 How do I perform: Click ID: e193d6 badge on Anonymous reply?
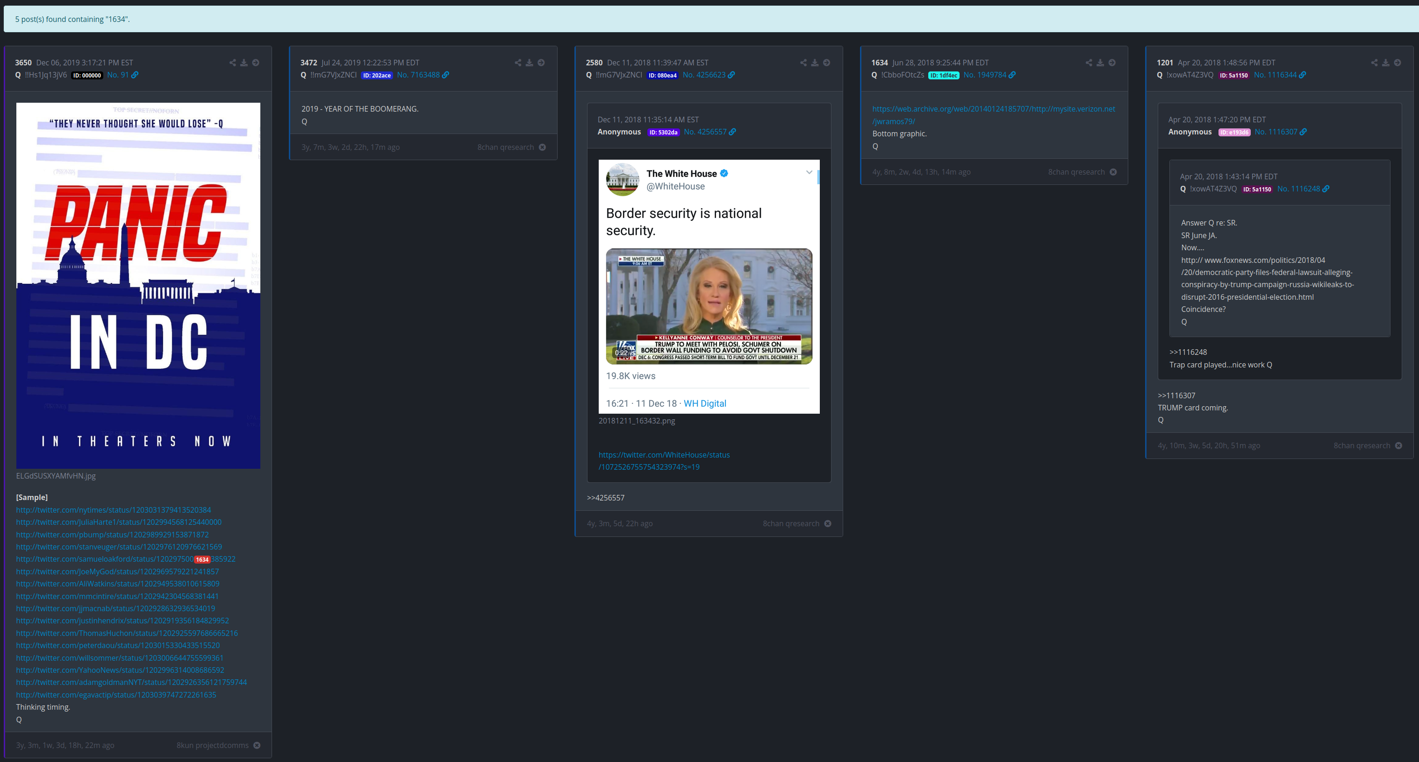coord(1234,132)
